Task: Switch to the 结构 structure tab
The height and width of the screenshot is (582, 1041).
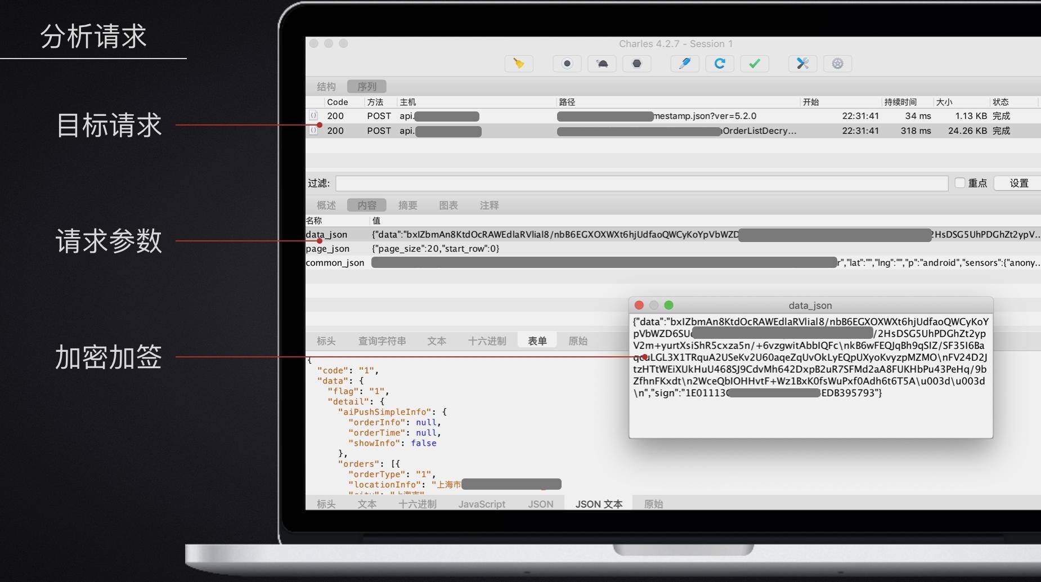Action: (326, 87)
